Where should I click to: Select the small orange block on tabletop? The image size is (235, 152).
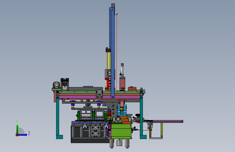[x=132, y=89]
